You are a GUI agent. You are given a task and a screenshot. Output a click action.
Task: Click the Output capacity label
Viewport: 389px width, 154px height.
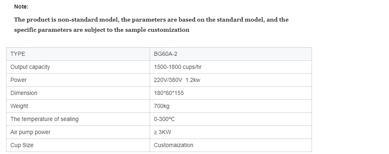30,67
